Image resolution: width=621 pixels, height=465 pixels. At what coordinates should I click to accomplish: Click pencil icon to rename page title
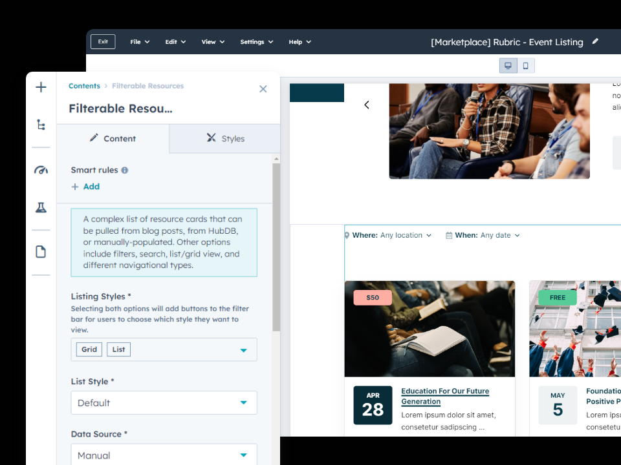pyautogui.click(x=595, y=42)
